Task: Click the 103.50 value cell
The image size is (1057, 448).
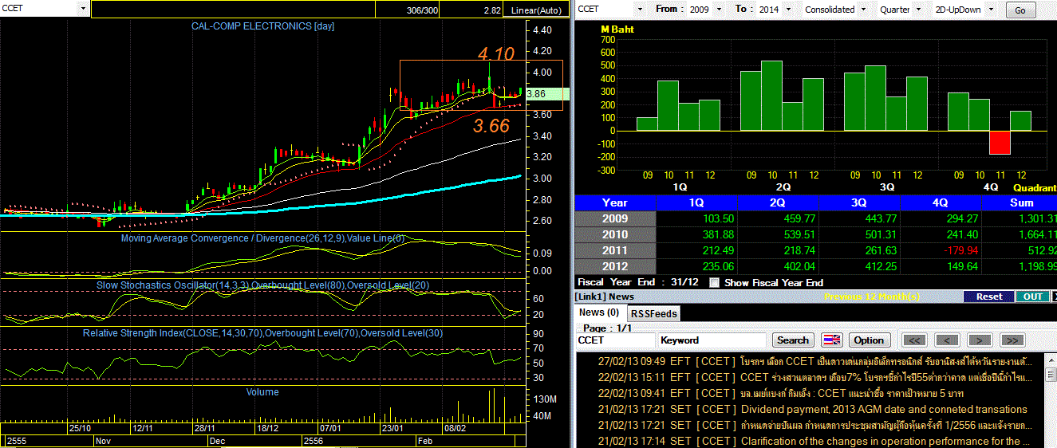Action: 696,218
